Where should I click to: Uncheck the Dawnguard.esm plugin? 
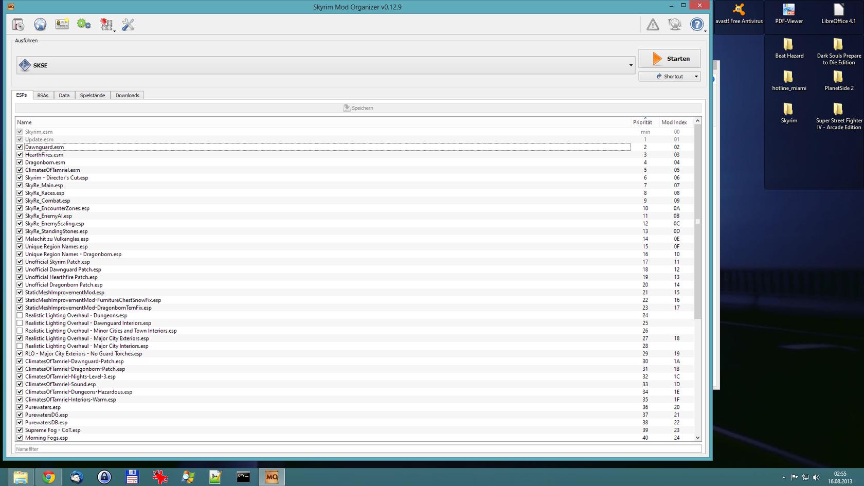[20, 147]
